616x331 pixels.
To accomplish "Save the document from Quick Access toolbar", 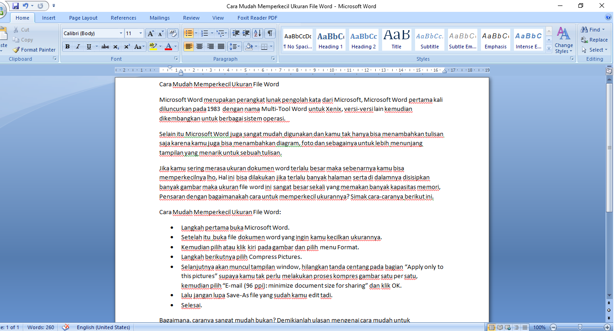I will 16,6.
